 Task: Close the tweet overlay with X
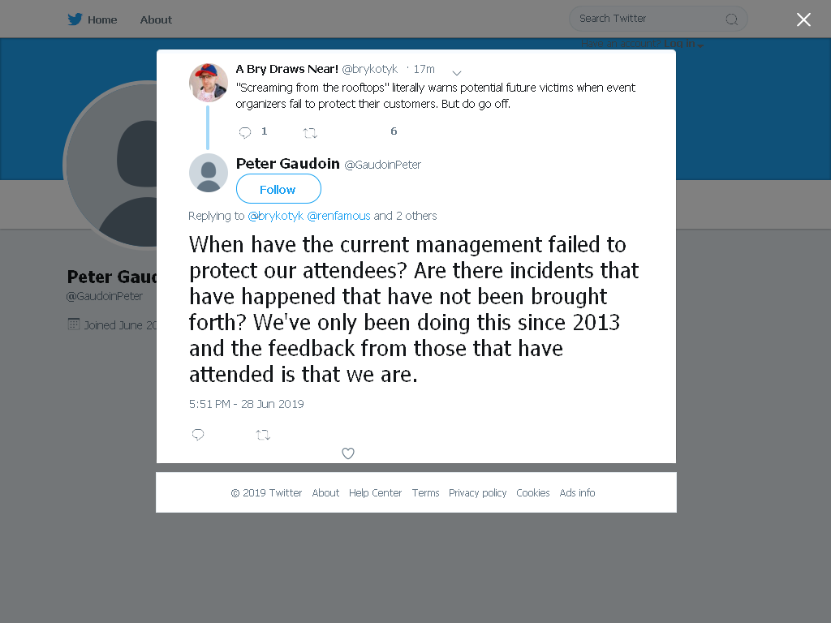pos(803,19)
